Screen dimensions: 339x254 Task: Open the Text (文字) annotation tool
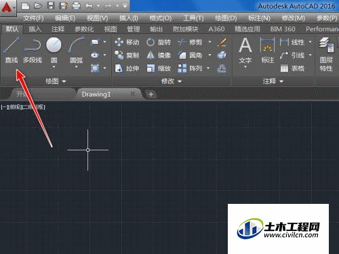245,52
